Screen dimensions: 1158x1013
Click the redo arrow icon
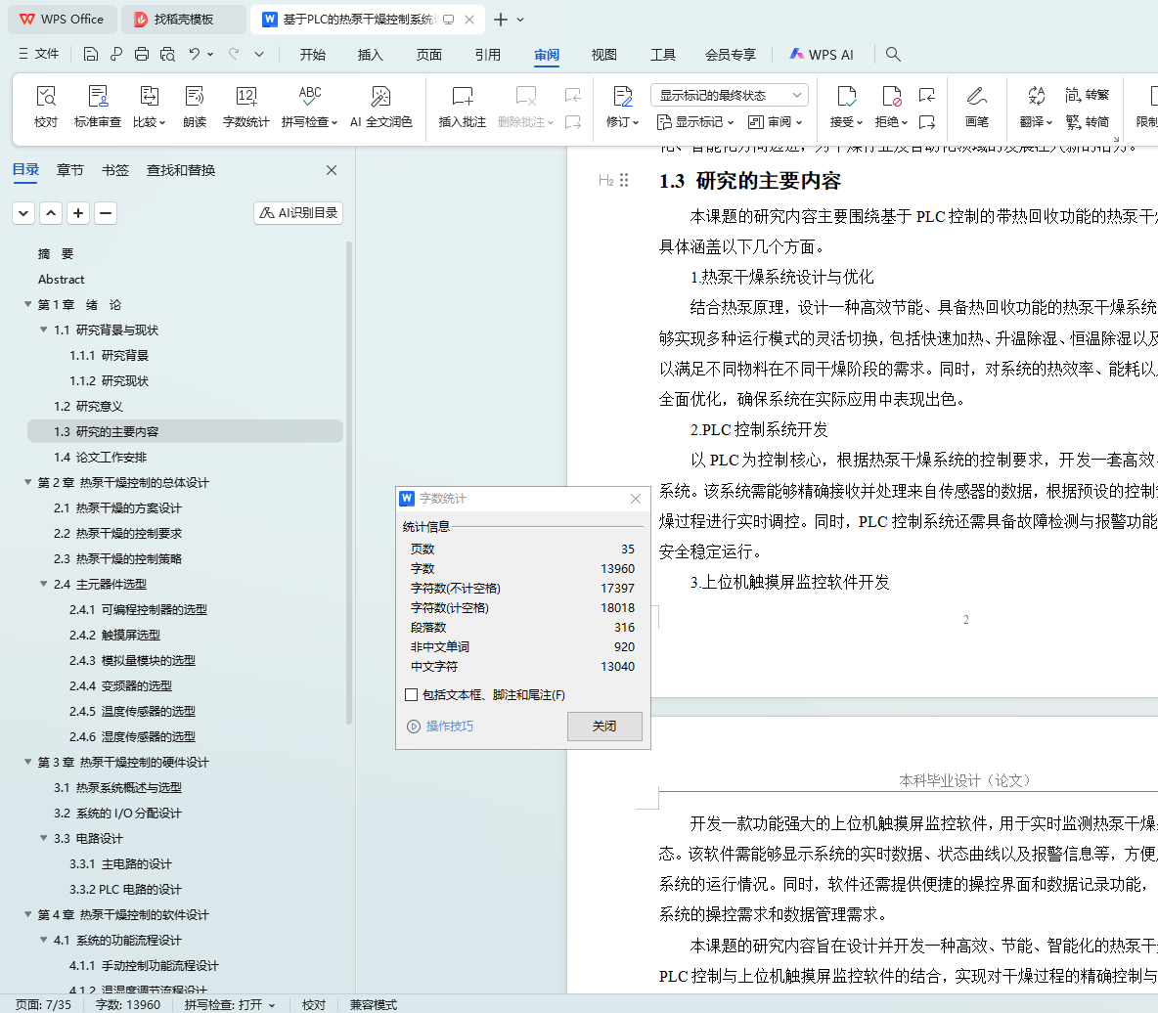[234, 54]
